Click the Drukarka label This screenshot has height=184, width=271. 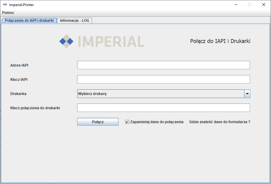click(18, 94)
